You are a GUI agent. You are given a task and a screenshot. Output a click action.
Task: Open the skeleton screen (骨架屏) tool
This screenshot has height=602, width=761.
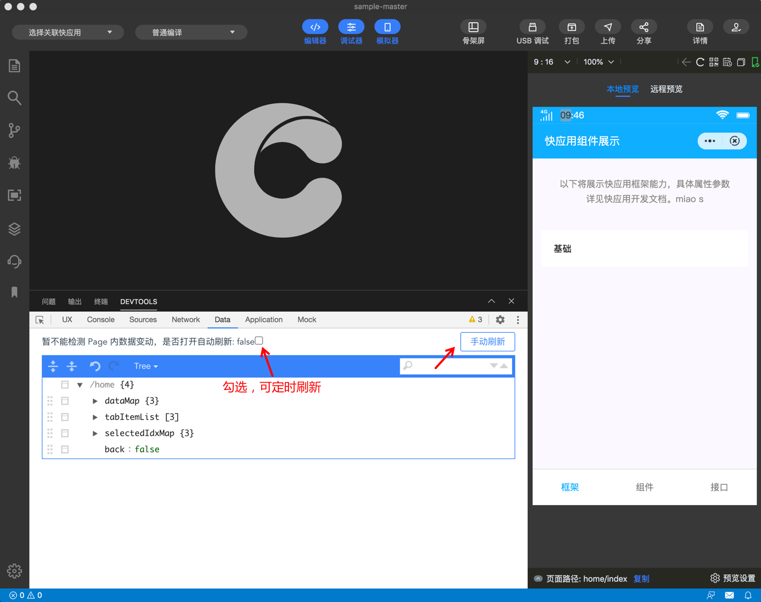(473, 27)
